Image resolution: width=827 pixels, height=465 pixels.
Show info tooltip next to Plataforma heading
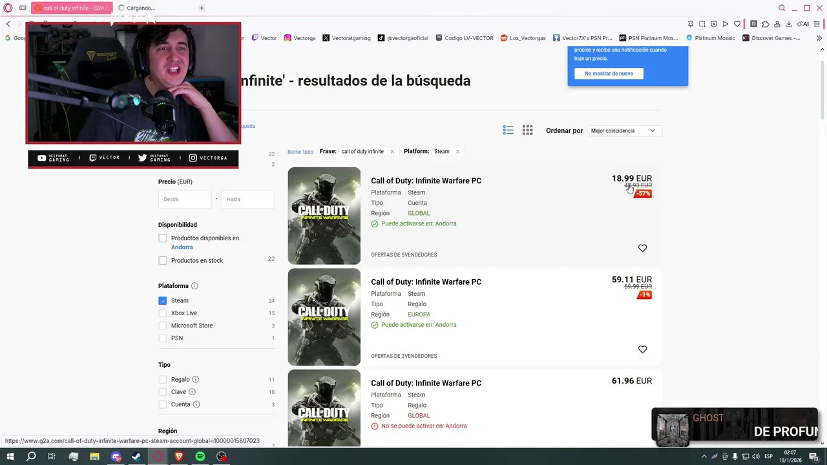[x=194, y=286]
